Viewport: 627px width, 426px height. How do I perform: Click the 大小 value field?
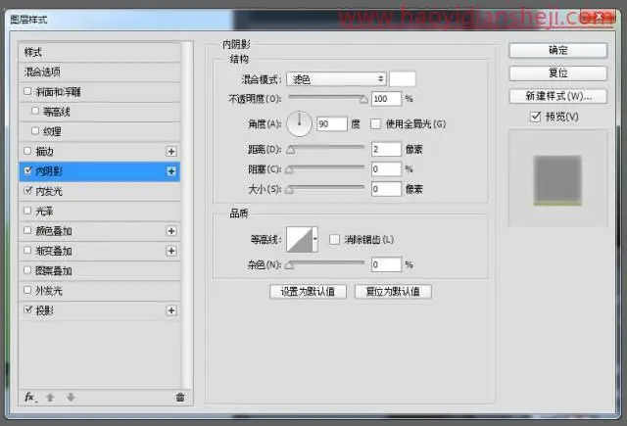(x=386, y=189)
